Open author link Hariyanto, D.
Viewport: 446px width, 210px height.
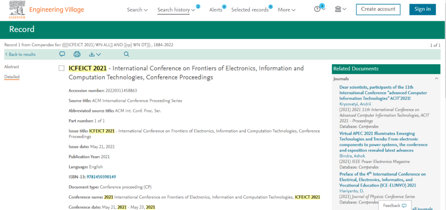pyautogui.click(x=351, y=191)
